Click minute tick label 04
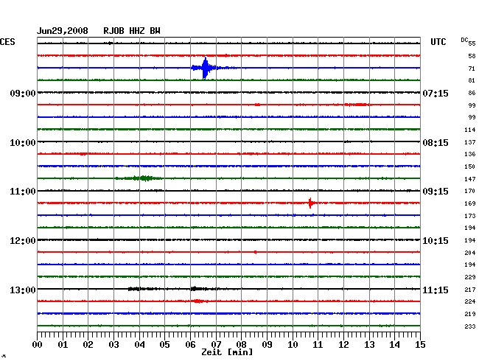The height and width of the screenshot is (364, 479). [x=139, y=344]
